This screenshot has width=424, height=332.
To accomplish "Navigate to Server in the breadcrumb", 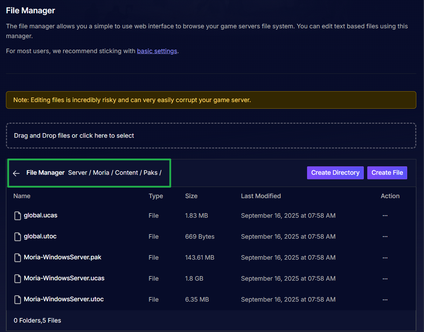I will (x=77, y=173).
